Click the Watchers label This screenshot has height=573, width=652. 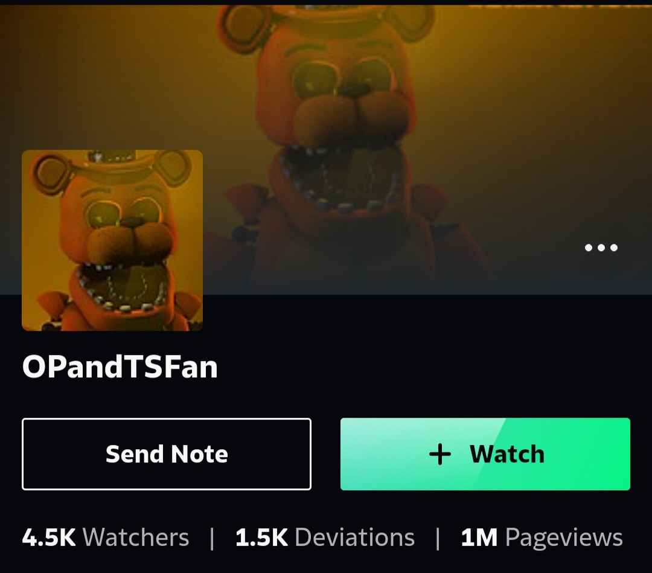(x=136, y=537)
